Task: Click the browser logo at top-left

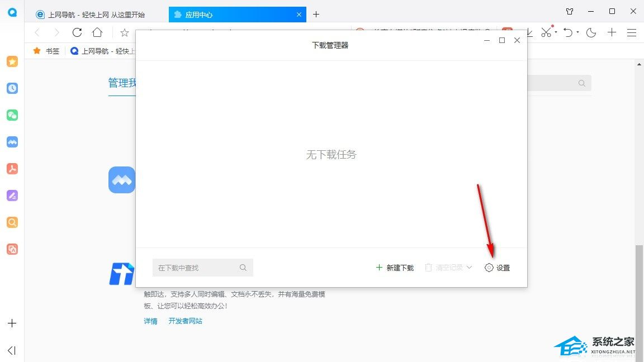Action: [x=12, y=12]
